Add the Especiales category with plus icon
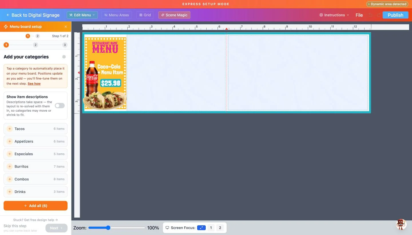Viewport: 412px width, 235px height. coord(9,154)
